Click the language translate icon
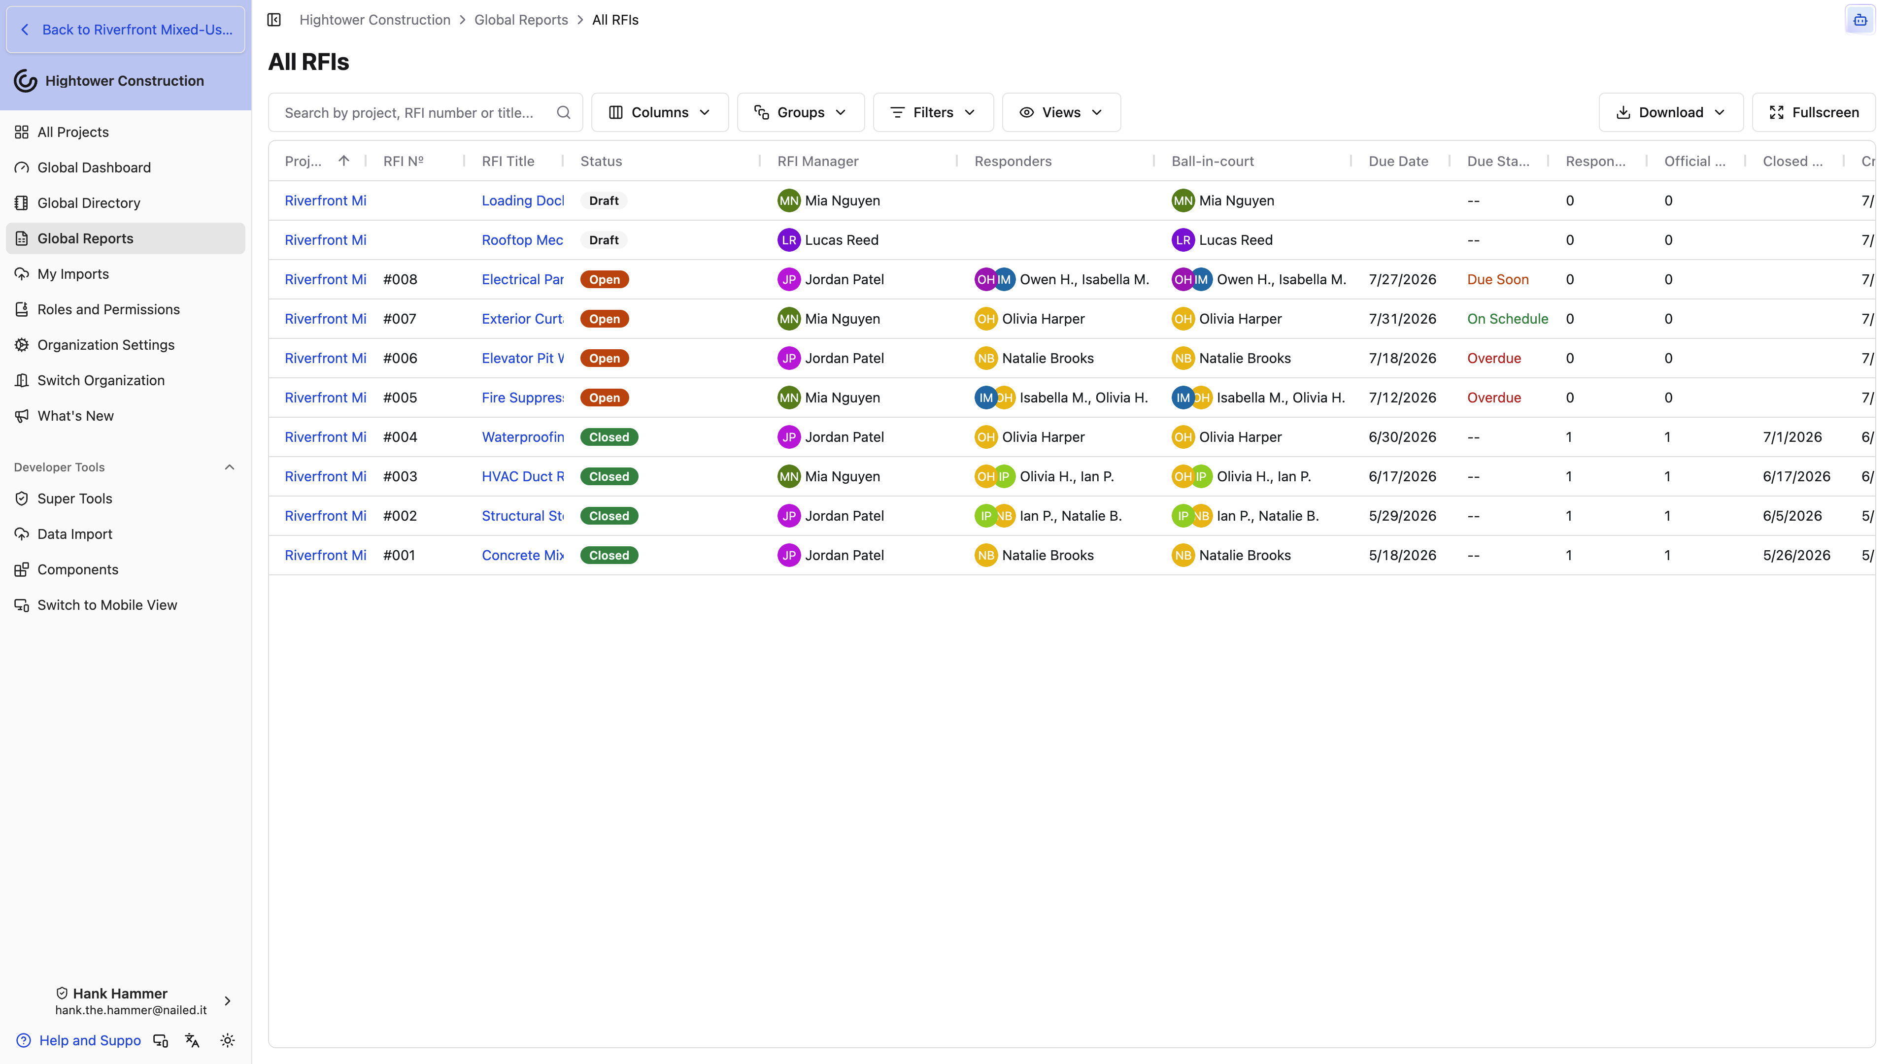The image size is (1892, 1064). [x=193, y=1040]
